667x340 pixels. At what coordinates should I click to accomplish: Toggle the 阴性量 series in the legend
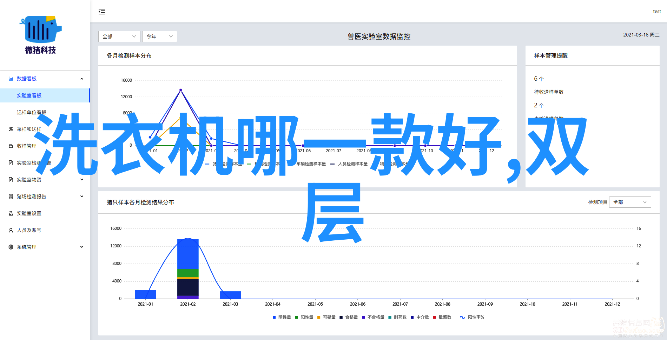pos(282,317)
